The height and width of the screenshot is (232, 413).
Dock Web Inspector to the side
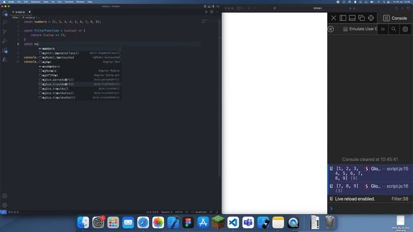[x=343, y=18]
